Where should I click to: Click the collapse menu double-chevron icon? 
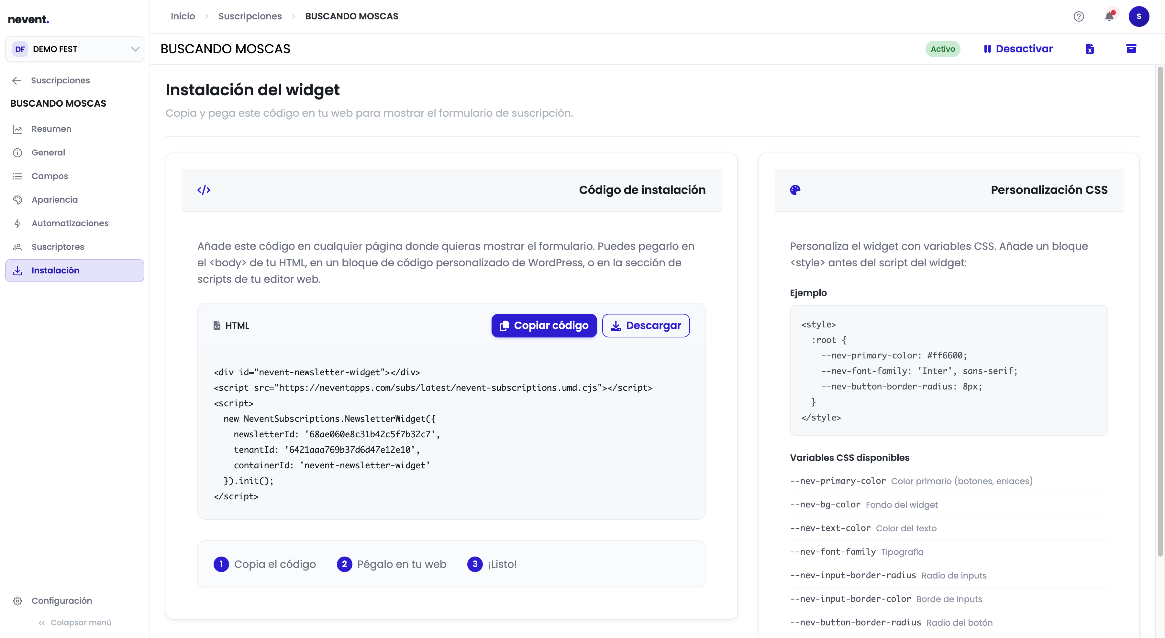click(42, 623)
